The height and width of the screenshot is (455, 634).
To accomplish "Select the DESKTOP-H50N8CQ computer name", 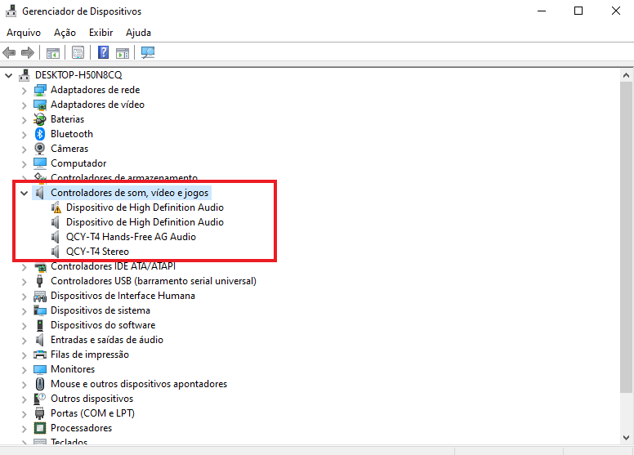I will 78,75.
